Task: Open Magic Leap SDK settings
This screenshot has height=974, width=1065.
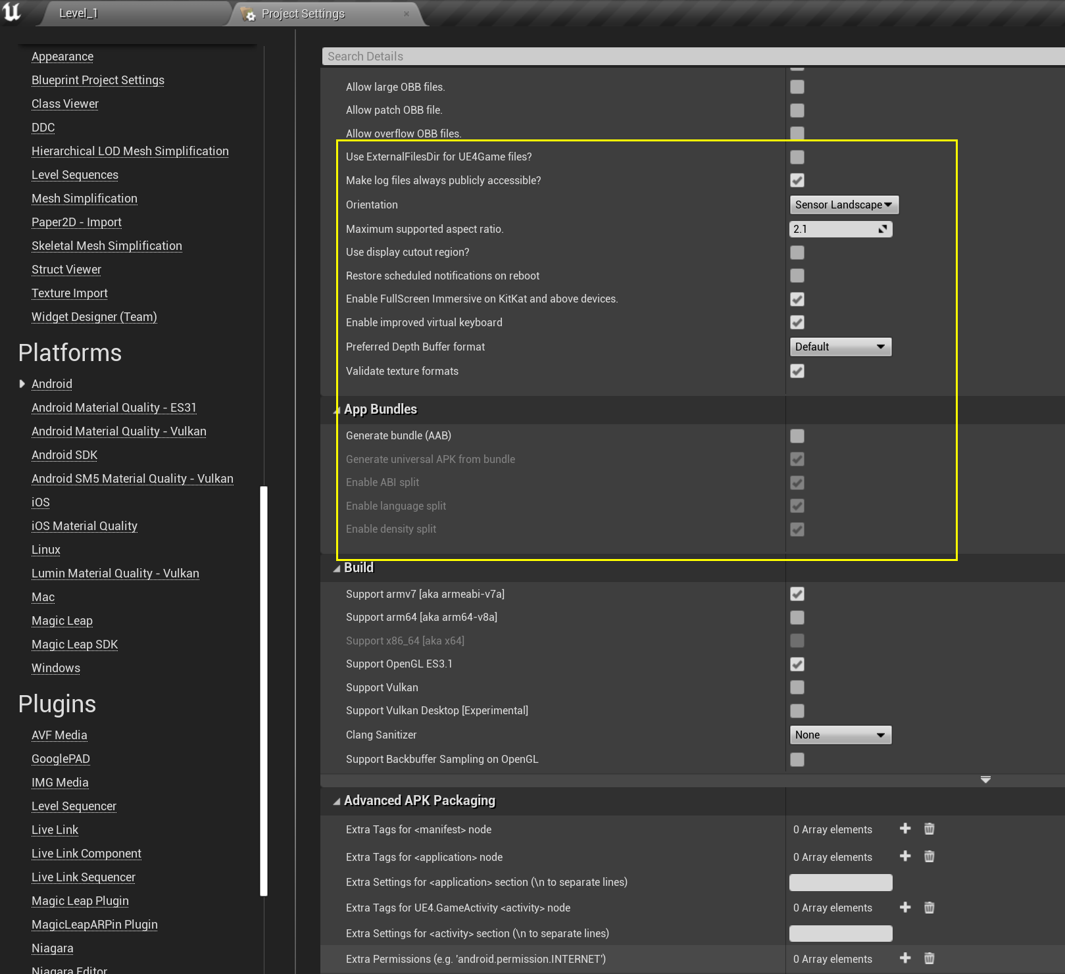Action: [x=75, y=645]
